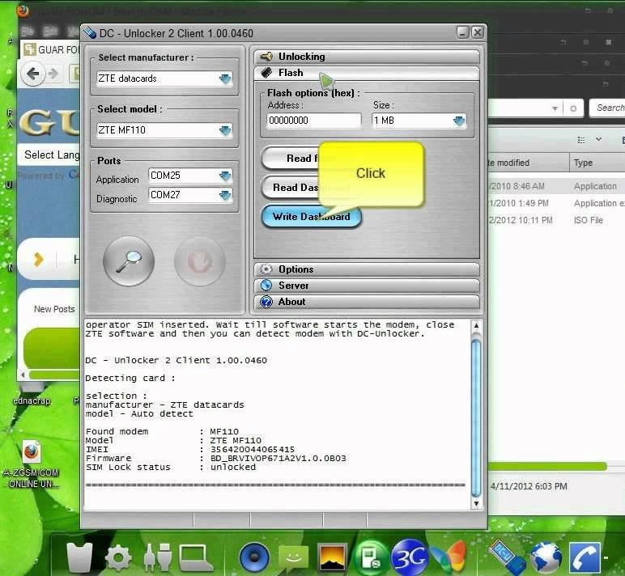Image resolution: width=625 pixels, height=576 pixels.
Task: Open the green phone manager dock icon
Action: click(370, 557)
